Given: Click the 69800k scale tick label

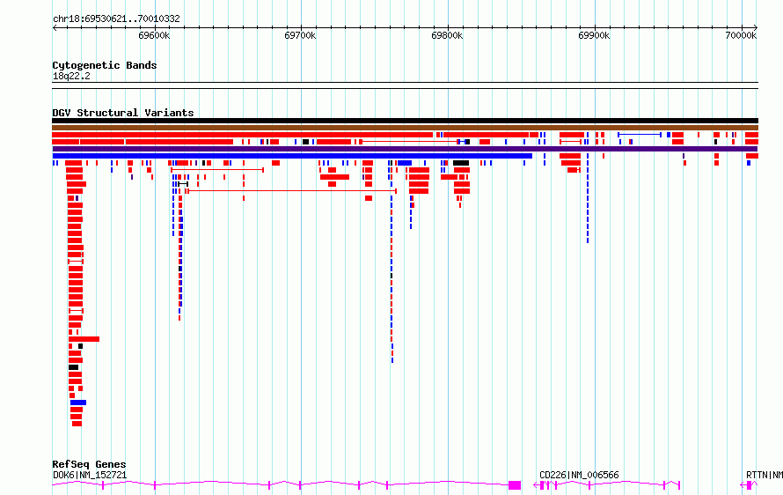Looking at the screenshot, I should (x=447, y=35).
